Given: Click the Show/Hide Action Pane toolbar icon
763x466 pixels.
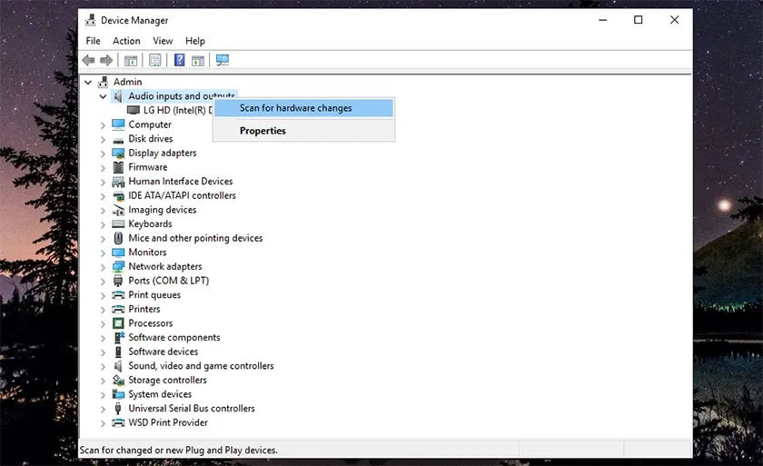Looking at the screenshot, I should [198, 61].
